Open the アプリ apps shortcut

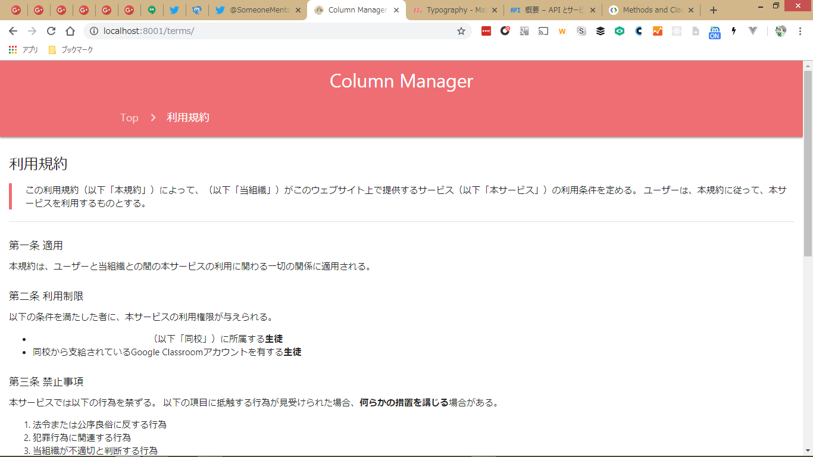click(x=24, y=50)
